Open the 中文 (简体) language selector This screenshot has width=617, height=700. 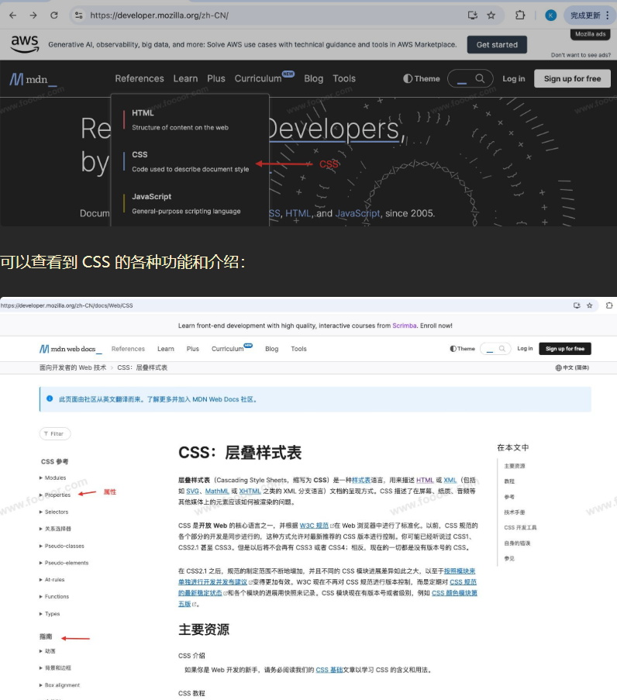tap(572, 367)
